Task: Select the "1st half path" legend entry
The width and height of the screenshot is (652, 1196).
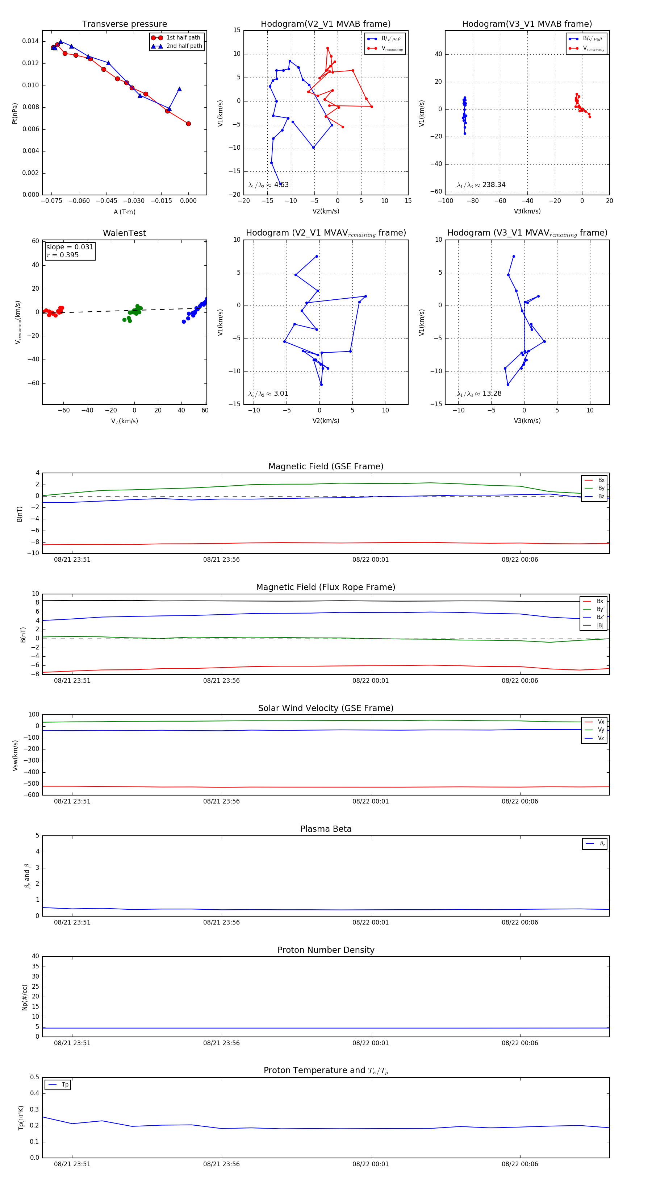Action: pos(176,38)
